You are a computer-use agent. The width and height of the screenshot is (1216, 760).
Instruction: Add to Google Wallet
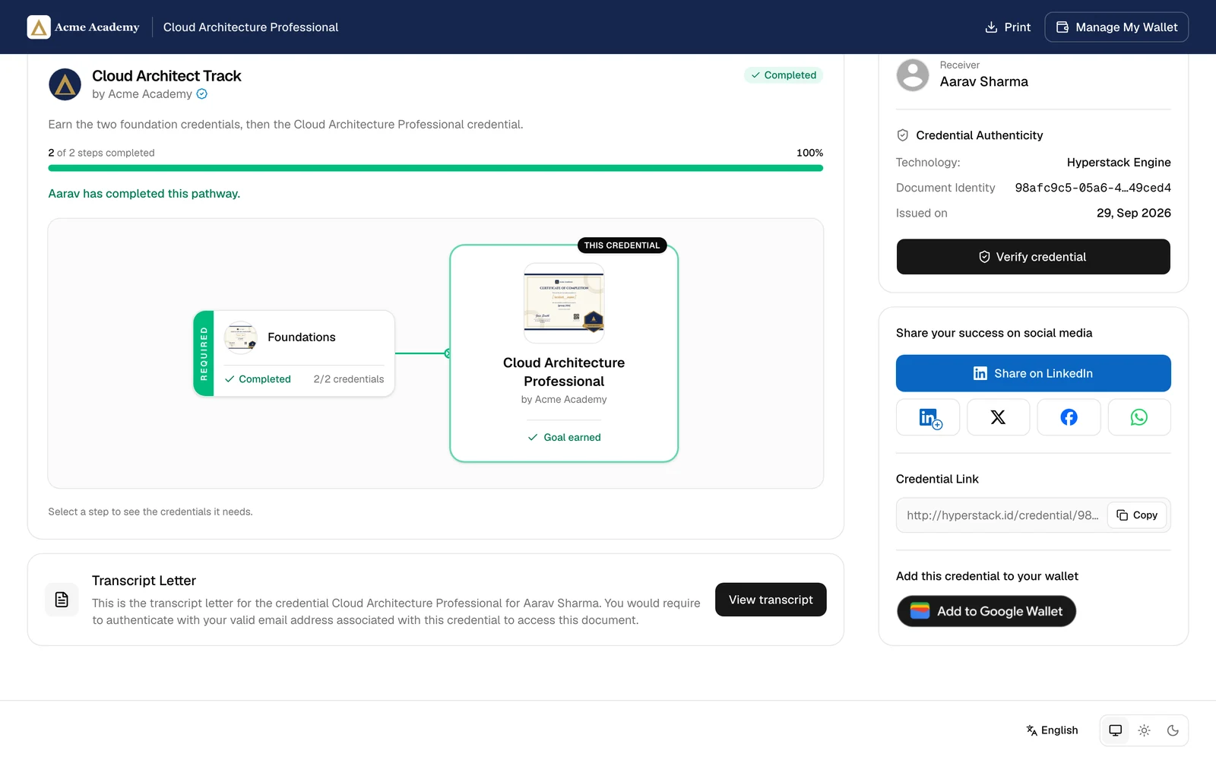986,611
